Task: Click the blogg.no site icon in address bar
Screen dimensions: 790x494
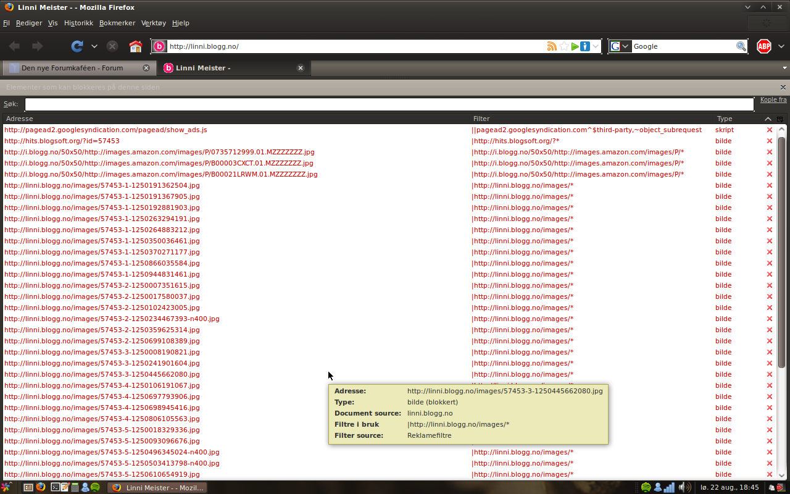Action: tap(159, 46)
